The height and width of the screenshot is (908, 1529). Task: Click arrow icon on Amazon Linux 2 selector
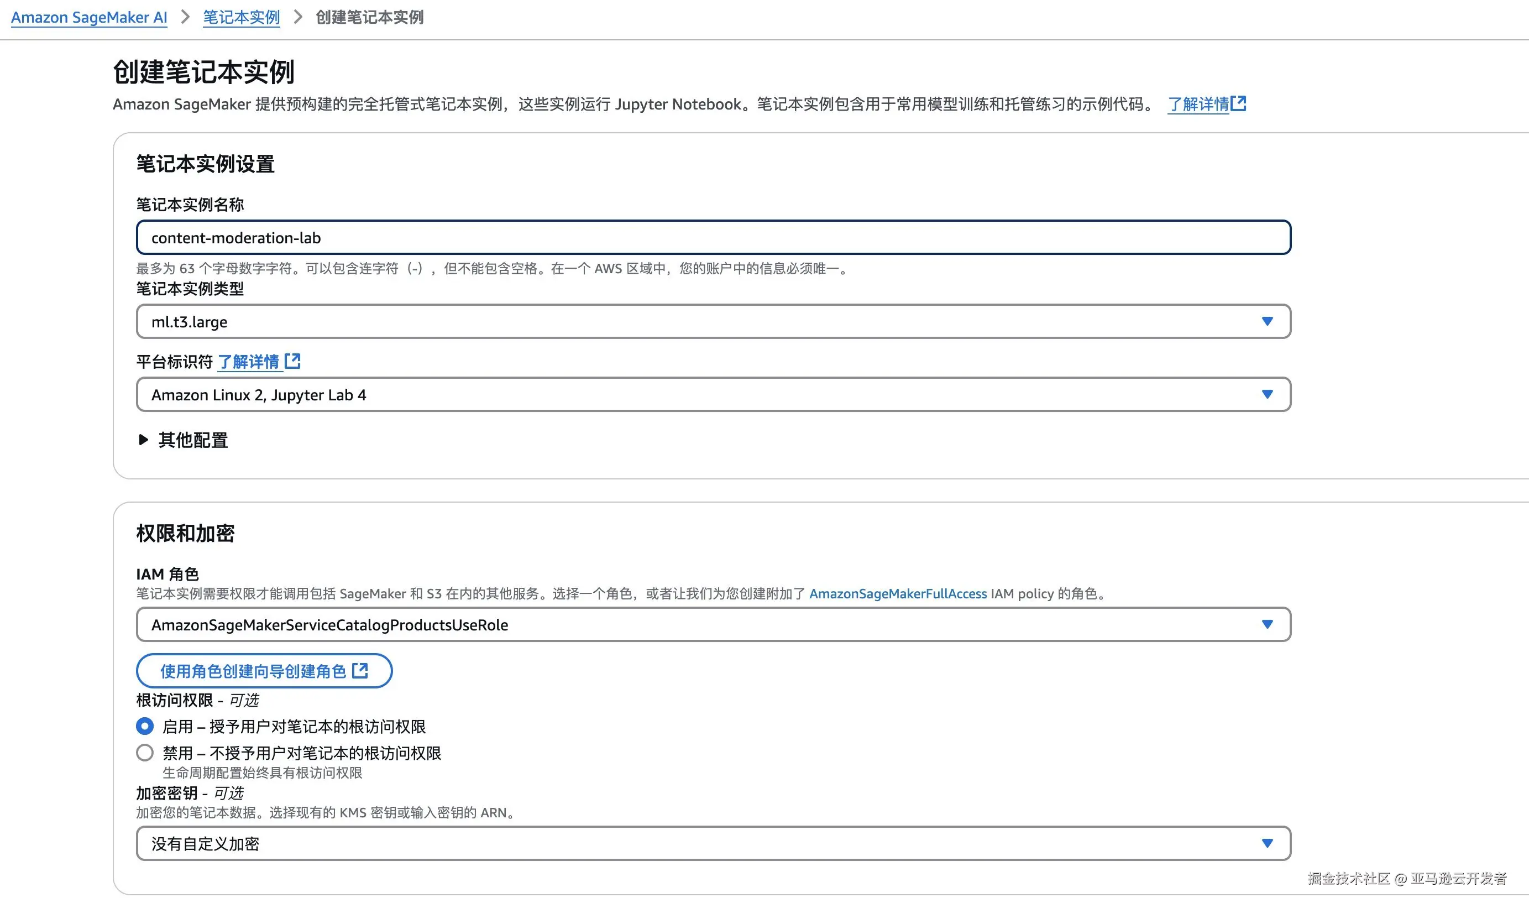coord(1267,394)
